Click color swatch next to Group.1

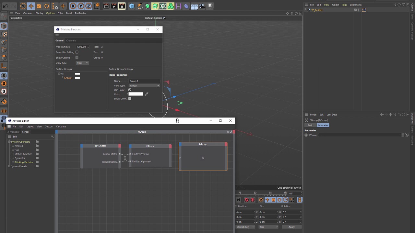77,78
